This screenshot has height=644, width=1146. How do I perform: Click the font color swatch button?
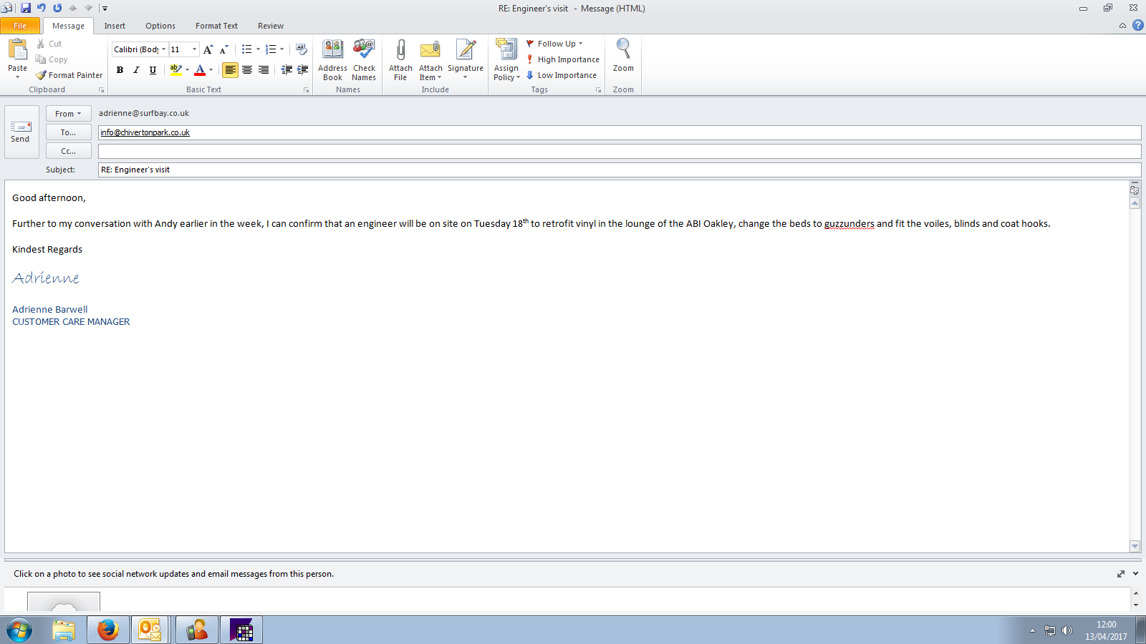200,70
